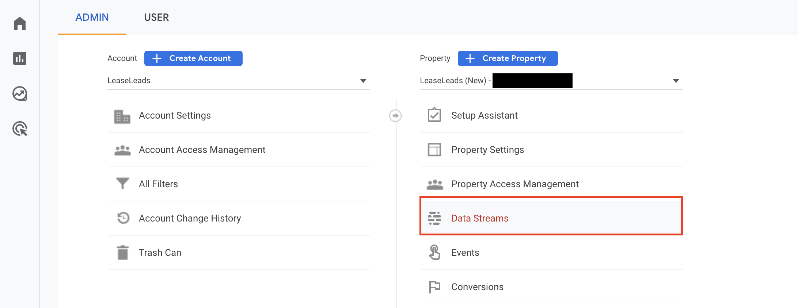Click the Events touch icon
Viewport: 798px width, 308px height.
[434, 252]
